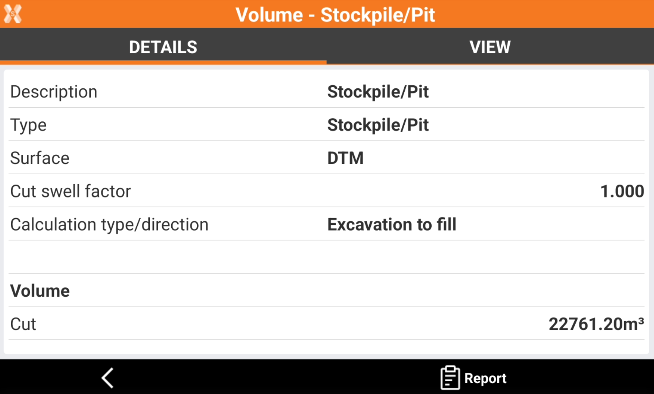This screenshot has height=394, width=654.
Task: Click the X app logo icon
Action: tap(13, 14)
